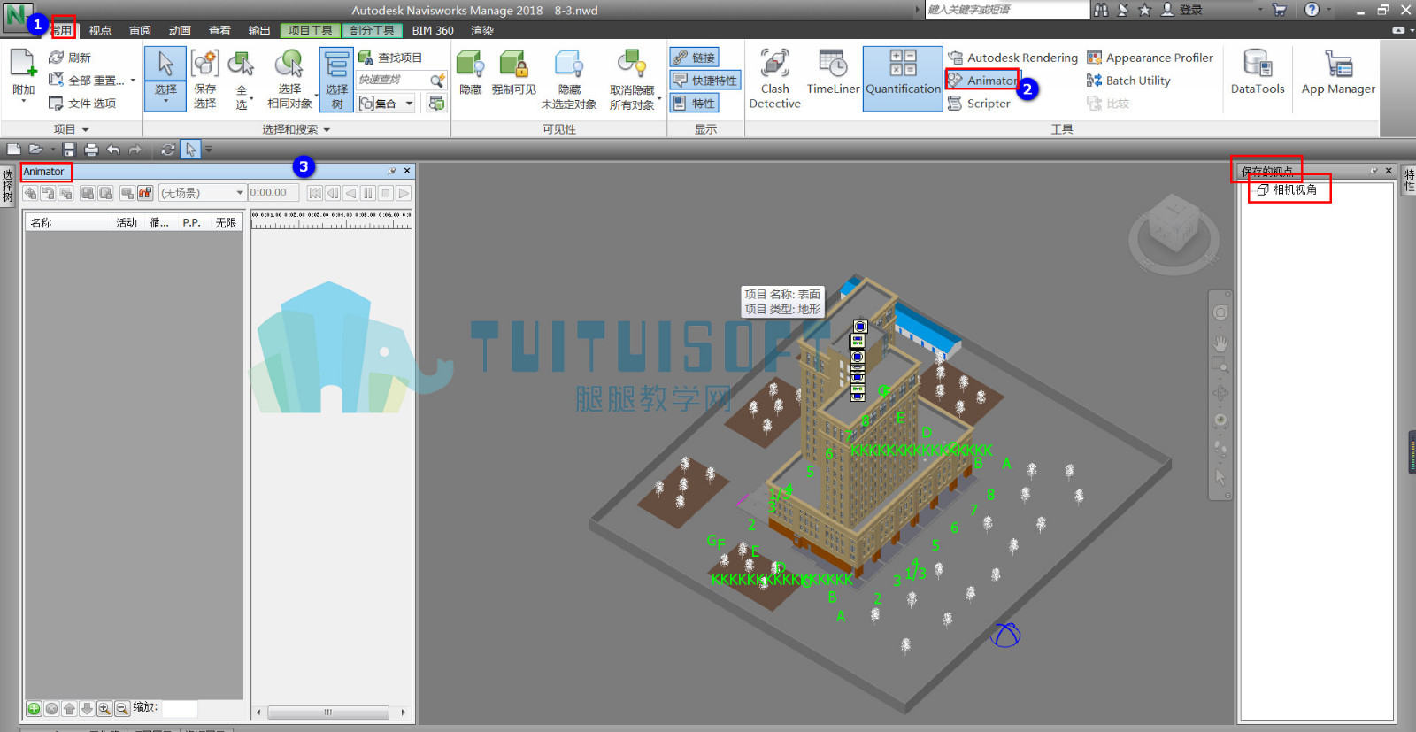Viewport: 1416px width, 732px height.
Task: Toggle the Select cursor tool in quick access toolbar
Action: (x=190, y=150)
